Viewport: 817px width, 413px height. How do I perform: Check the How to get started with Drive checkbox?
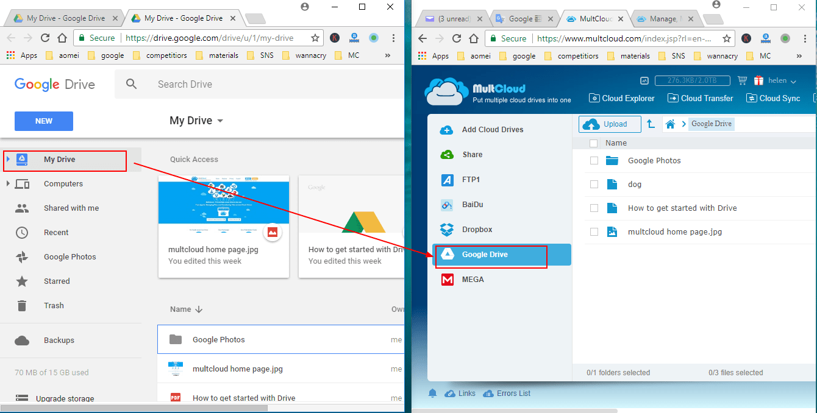[x=594, y=208]
